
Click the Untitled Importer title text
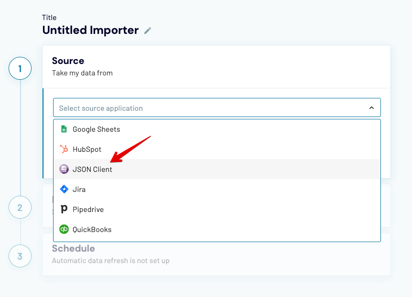click(91, 30)
